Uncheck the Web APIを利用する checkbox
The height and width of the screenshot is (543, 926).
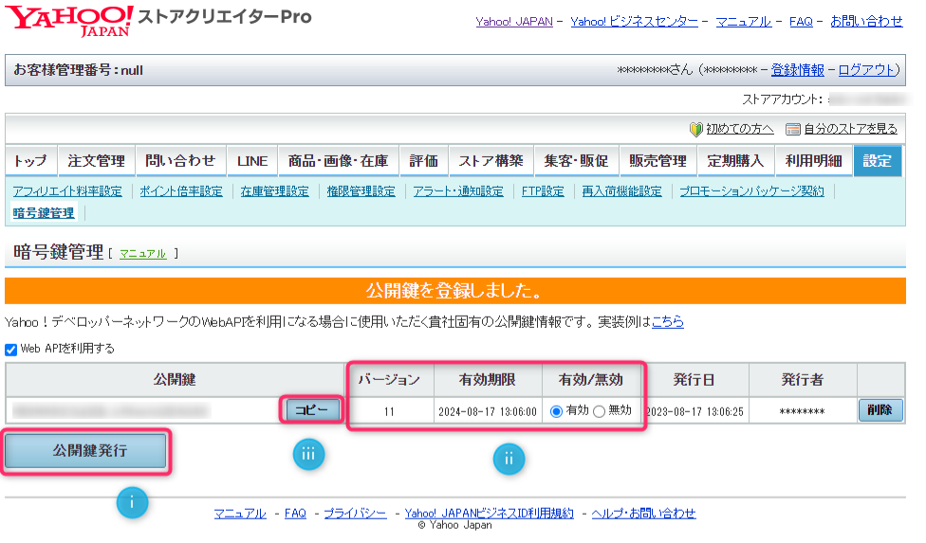(10, 349)
